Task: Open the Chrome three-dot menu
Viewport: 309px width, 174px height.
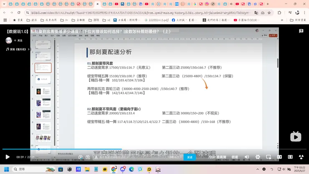Action: [x=304, y=13]
